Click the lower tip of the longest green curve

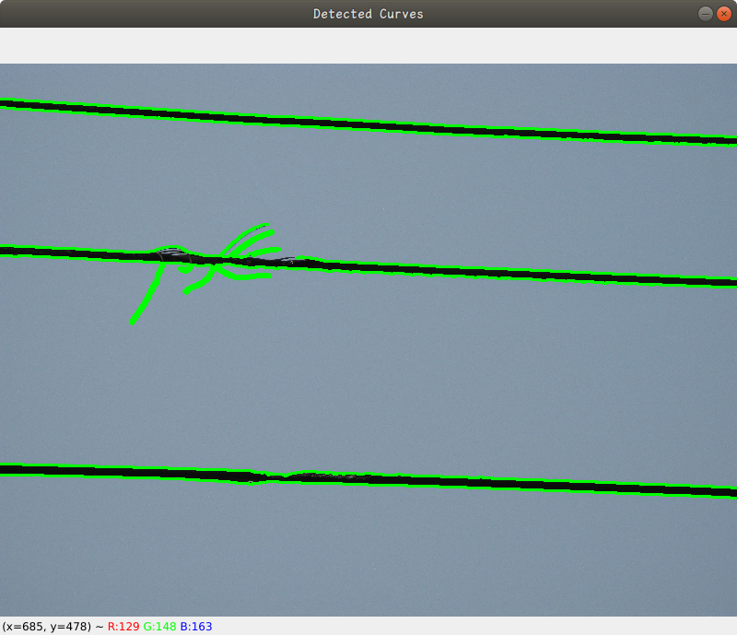133,322
